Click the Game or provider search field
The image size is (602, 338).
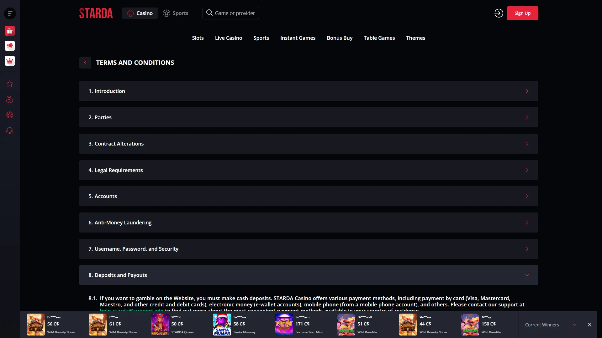pyautogui.click(x=230, y=13)
